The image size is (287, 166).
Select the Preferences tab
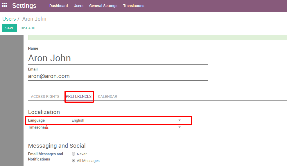coord(79,97)
